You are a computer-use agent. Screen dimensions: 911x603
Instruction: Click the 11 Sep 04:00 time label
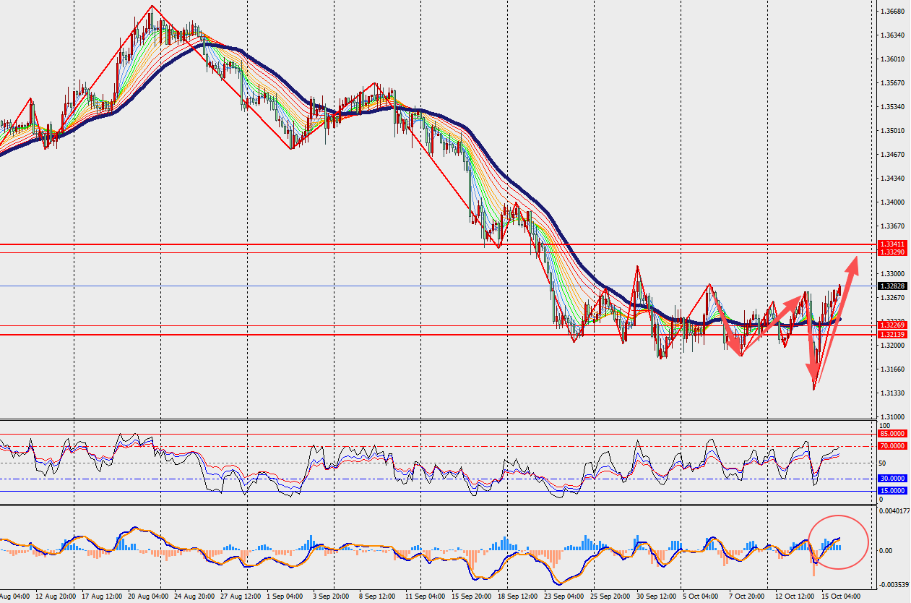pos(425,596)
